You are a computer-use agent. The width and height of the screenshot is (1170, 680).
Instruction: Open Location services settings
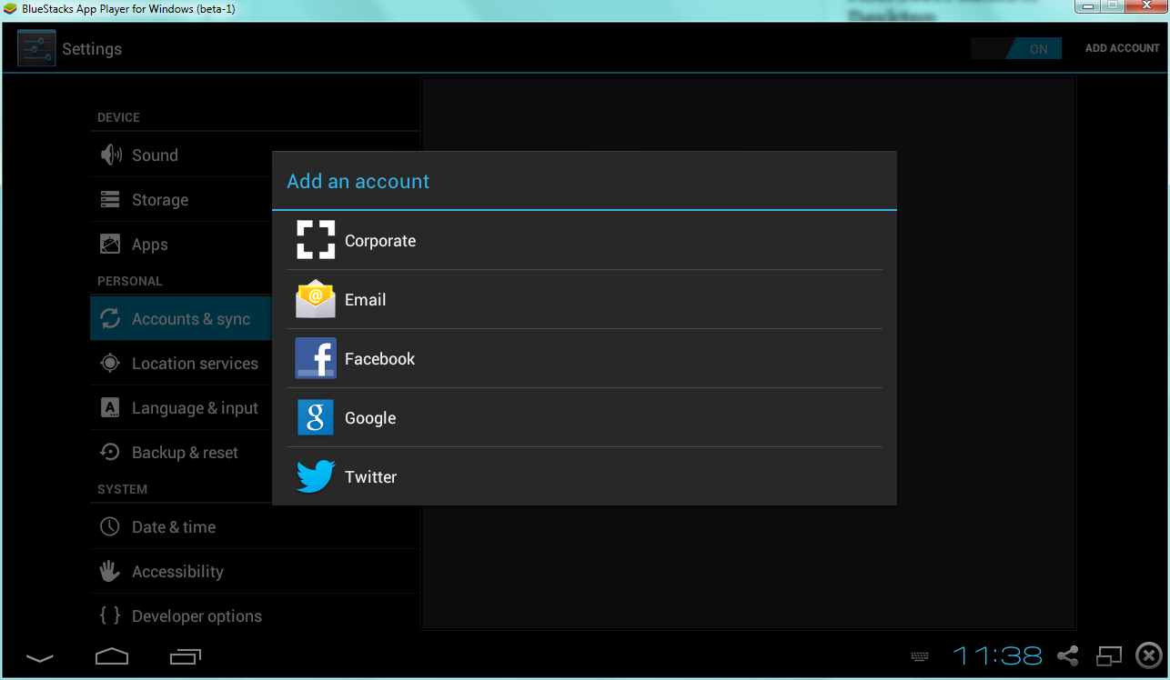coord(254,363)
